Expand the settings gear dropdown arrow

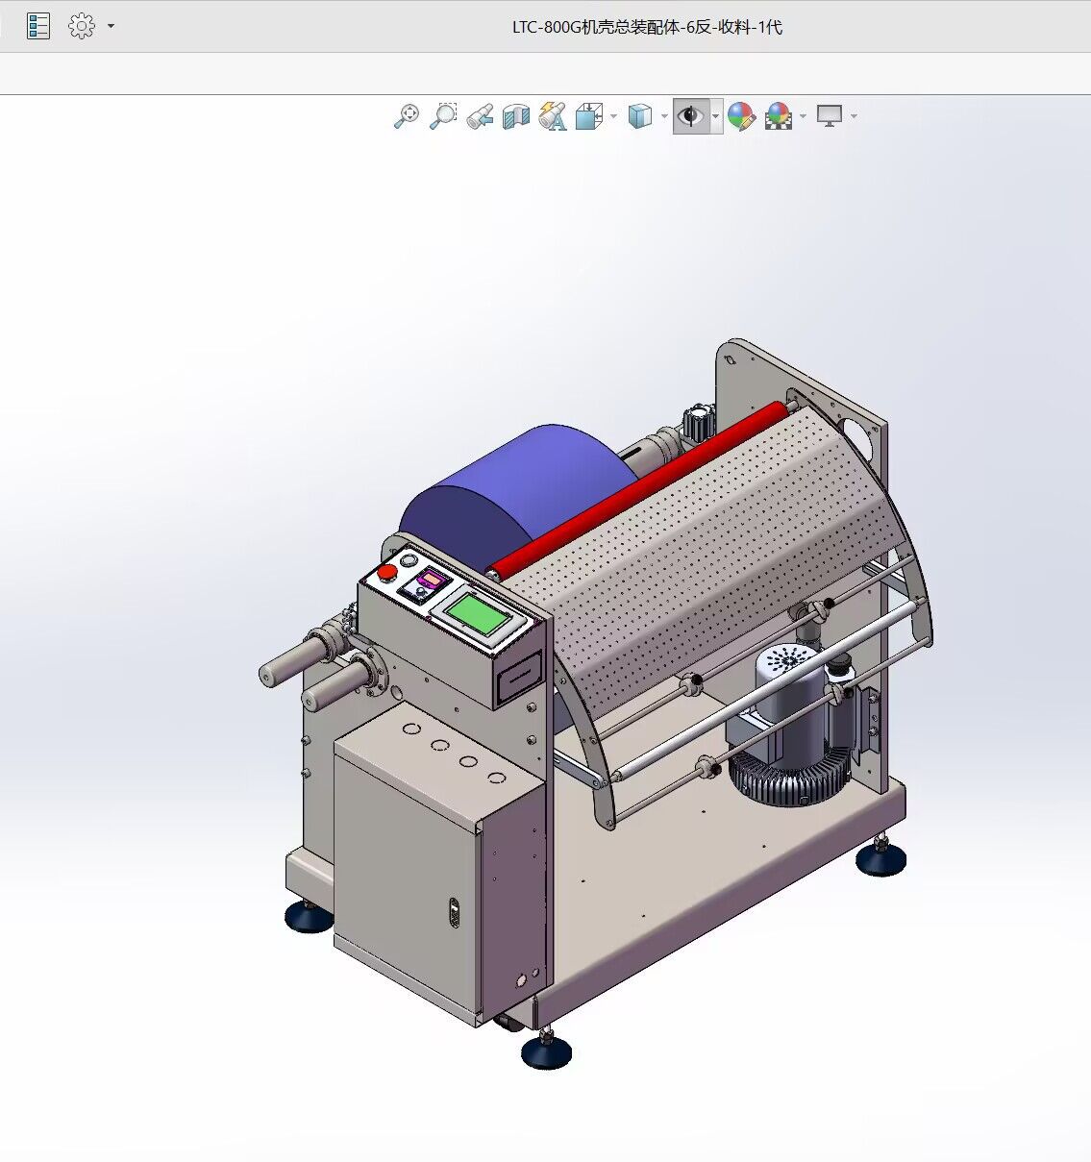[x=111, y=26]
